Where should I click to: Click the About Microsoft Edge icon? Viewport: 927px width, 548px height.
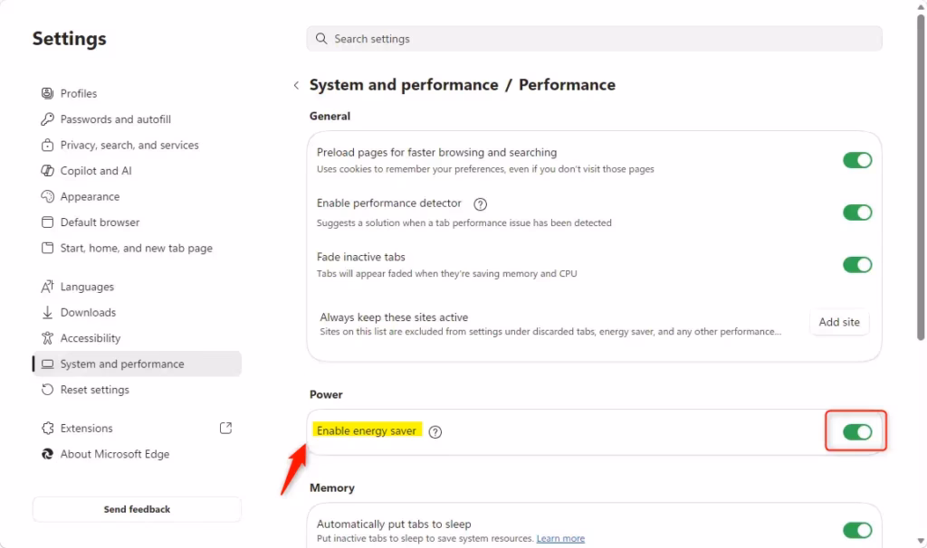click(47, 454)
